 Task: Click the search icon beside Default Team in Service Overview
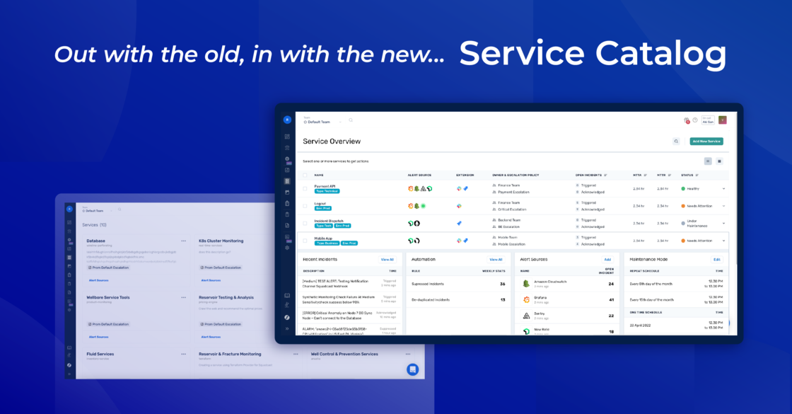pyautogui.click(x=351, y=120)
